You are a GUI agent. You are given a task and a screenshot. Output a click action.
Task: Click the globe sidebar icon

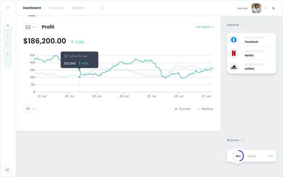(8, 54)
